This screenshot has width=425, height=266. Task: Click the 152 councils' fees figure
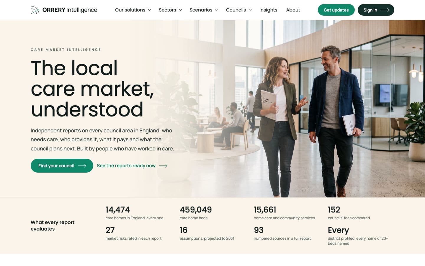334,210
